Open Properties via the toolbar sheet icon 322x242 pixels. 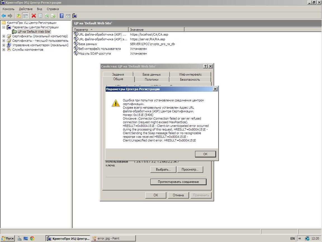40,16
